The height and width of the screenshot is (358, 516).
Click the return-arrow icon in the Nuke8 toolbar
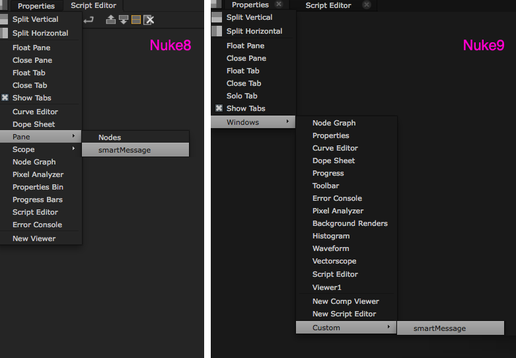click(89, 20)
